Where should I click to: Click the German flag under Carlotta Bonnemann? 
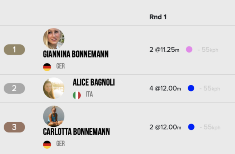click(x=47, y=145)
